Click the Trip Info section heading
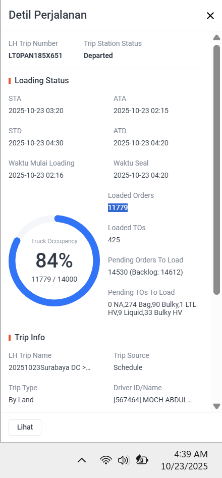The height and width of the screenshot is (478, 222). point(30,338)
